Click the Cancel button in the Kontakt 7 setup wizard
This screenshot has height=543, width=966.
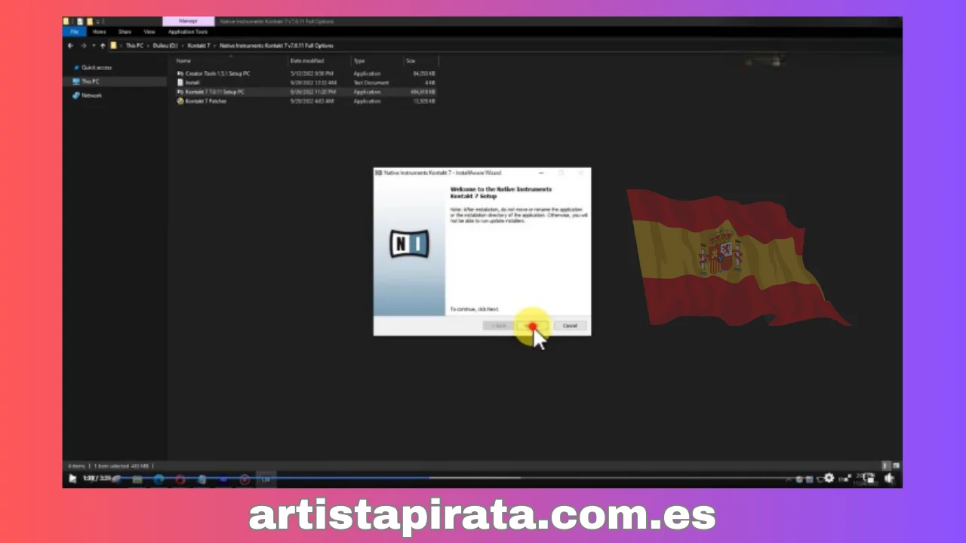(570, 326)
